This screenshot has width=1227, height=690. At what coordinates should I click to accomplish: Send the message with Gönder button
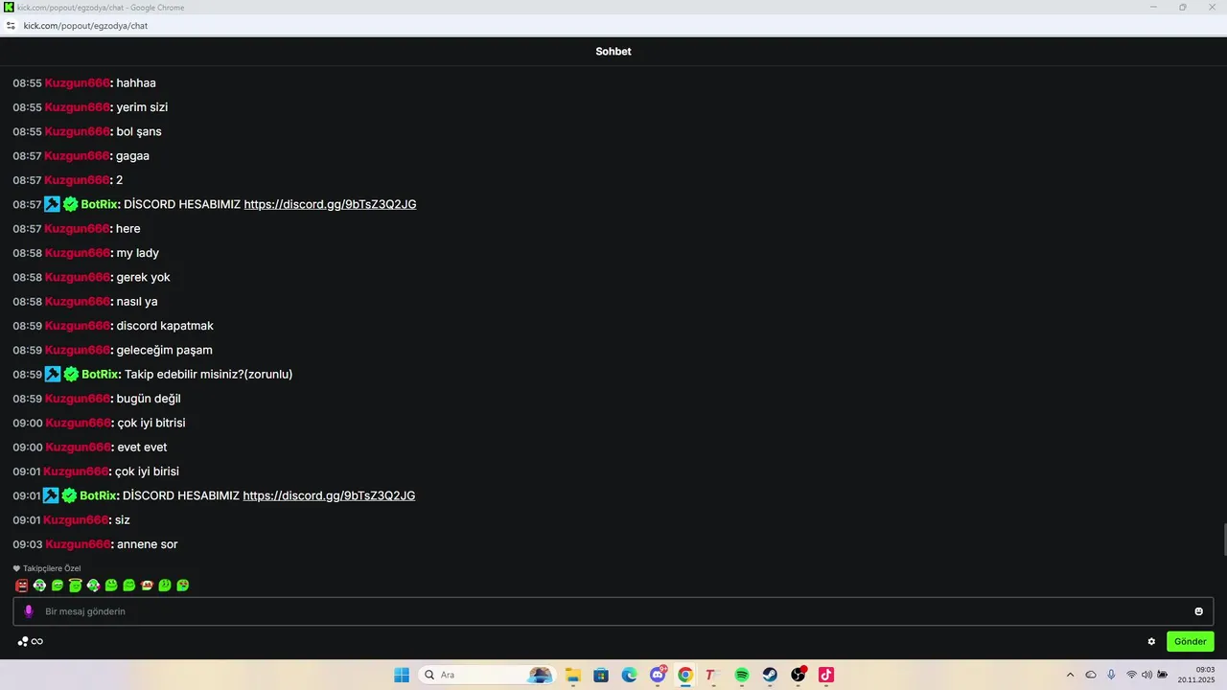coord(1191,641)
